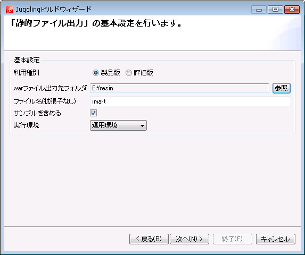
Task: Click the warファイル出力先フォルダ input field
Action: [x=179, y=88]
